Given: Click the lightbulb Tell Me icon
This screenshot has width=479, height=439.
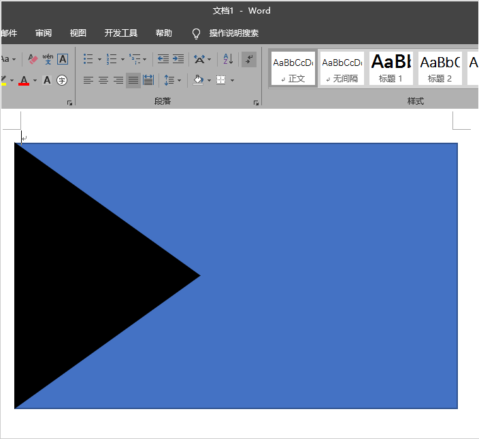Looking at the screenshot, I should click(x=196, y=33).
